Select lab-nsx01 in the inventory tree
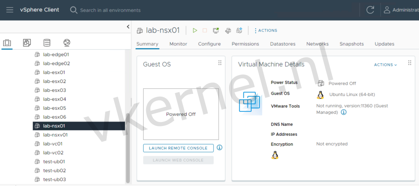The width and height of the screenshot is (419, 186). pyautogui.click(x=79, y=126)
